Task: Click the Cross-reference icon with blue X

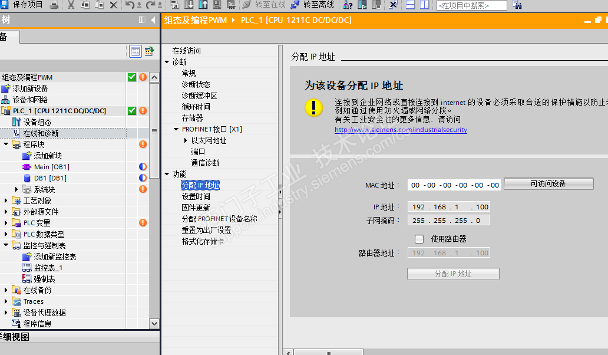Action: [393, 5]
